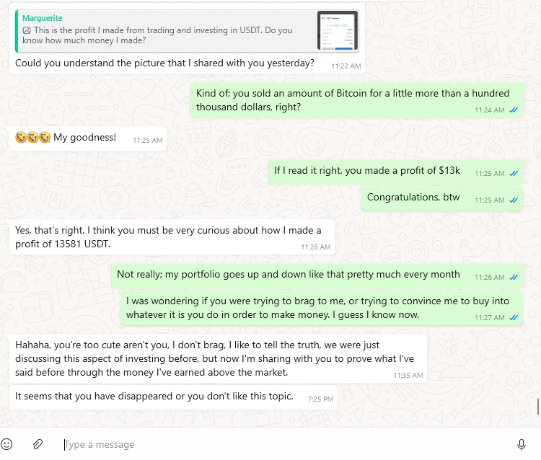Click the "Kind of; you sold" Bitcoin message

353,100
